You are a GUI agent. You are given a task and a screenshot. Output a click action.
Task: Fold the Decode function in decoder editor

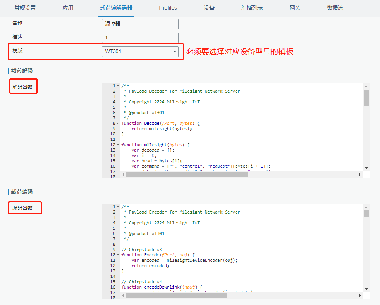tap(118, 124)
